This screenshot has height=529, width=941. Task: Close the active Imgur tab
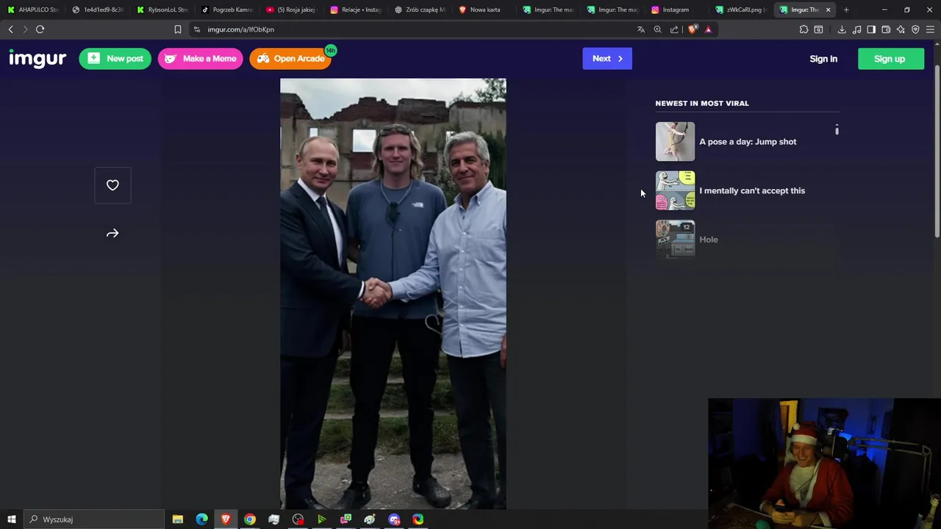828,10
